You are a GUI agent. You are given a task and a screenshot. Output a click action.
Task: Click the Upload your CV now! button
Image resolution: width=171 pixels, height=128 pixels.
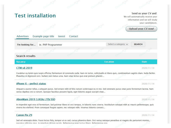pyautogui.click(x=141, y=29)
